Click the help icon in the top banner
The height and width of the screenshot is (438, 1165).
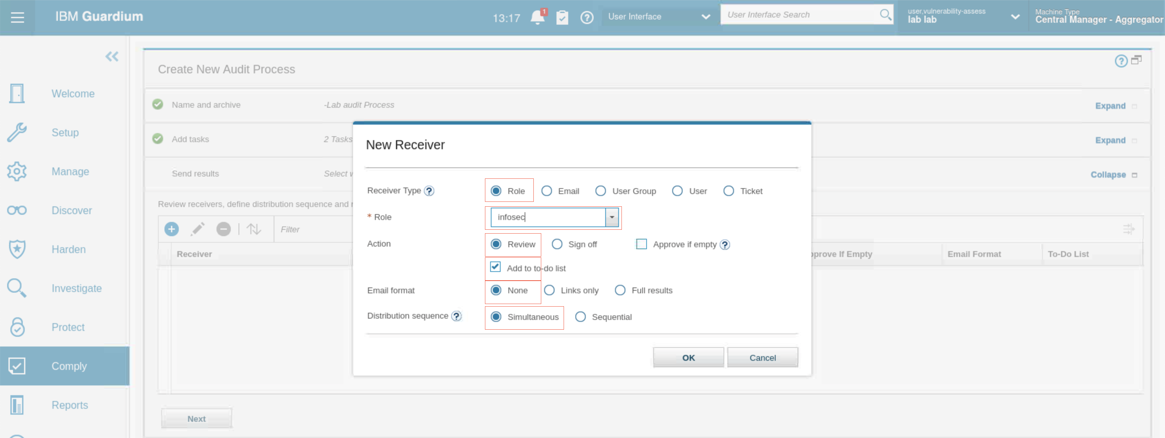[587, 18]
